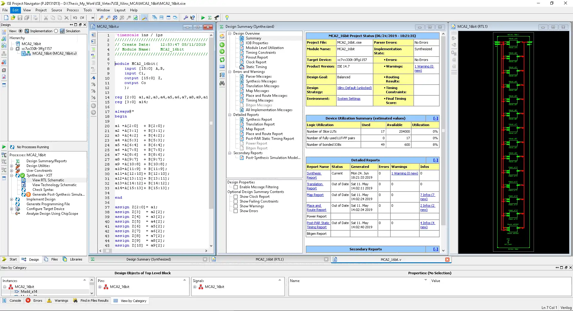Collapse the Synthesize - XST process node

pyautogui.click(x=12, y=175)
